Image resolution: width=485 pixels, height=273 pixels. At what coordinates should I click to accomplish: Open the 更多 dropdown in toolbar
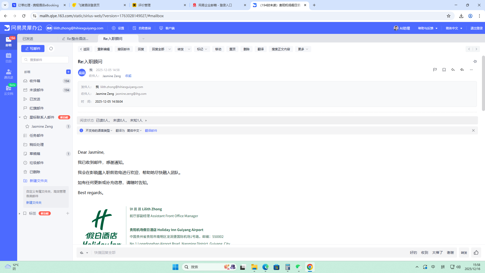coord(303,49)
